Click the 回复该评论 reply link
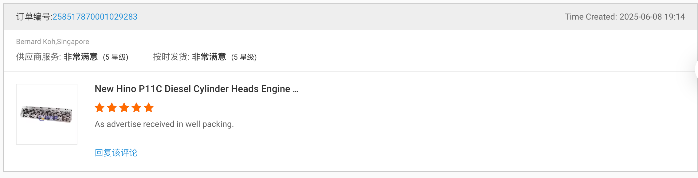The image size is (698, 178). point(116,153)
